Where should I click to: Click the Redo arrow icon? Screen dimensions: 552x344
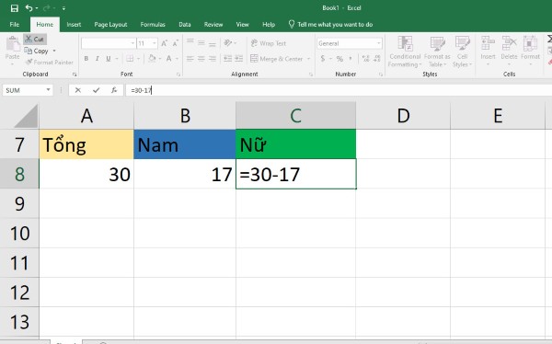[47, 7]
